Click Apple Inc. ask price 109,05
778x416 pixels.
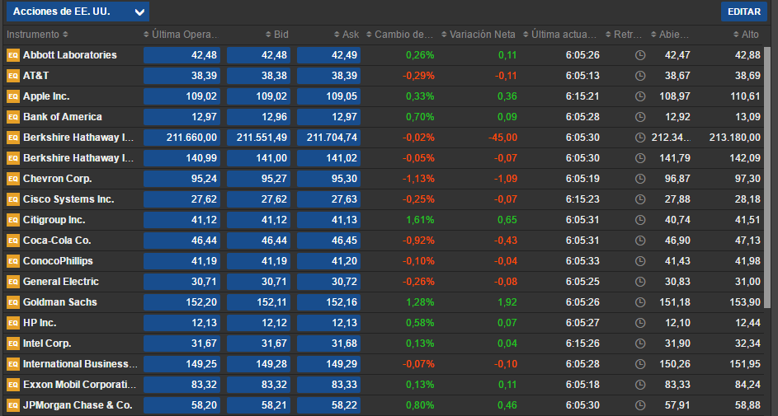[328, 96]
